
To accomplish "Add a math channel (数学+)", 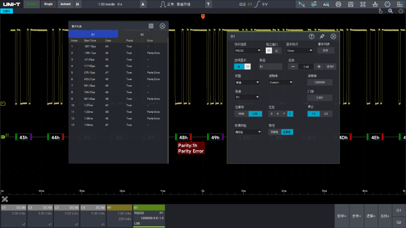I will click(x=342, y=216).
